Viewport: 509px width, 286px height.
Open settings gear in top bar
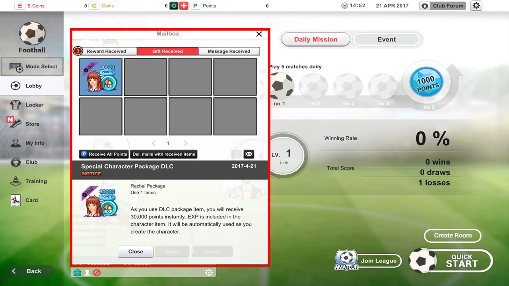tap(476, 6)
